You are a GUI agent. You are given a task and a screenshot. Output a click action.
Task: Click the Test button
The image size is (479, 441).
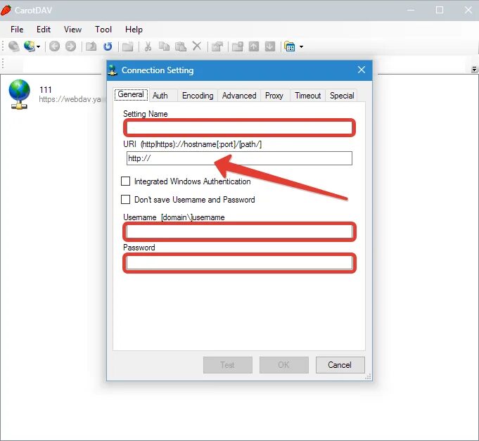[x=228, y=365]
